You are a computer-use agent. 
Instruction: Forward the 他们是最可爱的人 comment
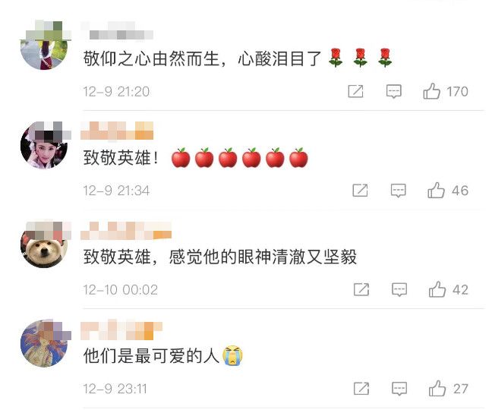[361, 389]
